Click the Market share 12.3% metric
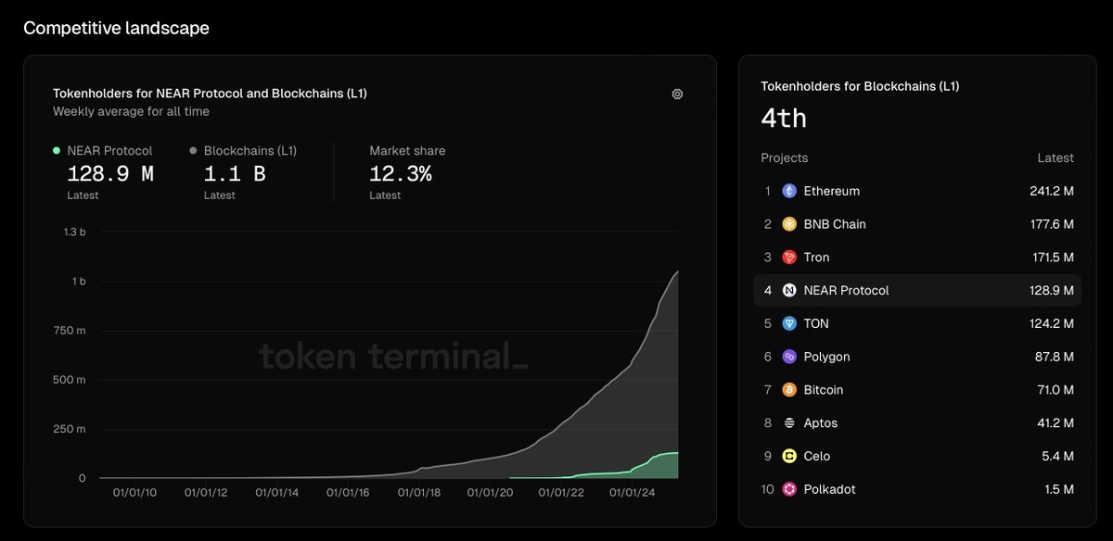This screenshot has height=541, width=1113. [401, 173]
